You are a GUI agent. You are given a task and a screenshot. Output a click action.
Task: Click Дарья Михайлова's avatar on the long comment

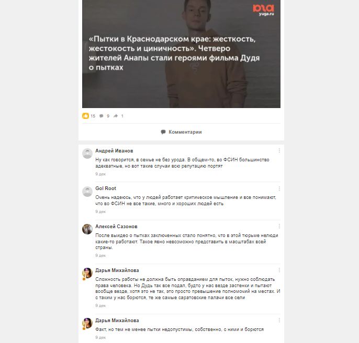point(87,273)
